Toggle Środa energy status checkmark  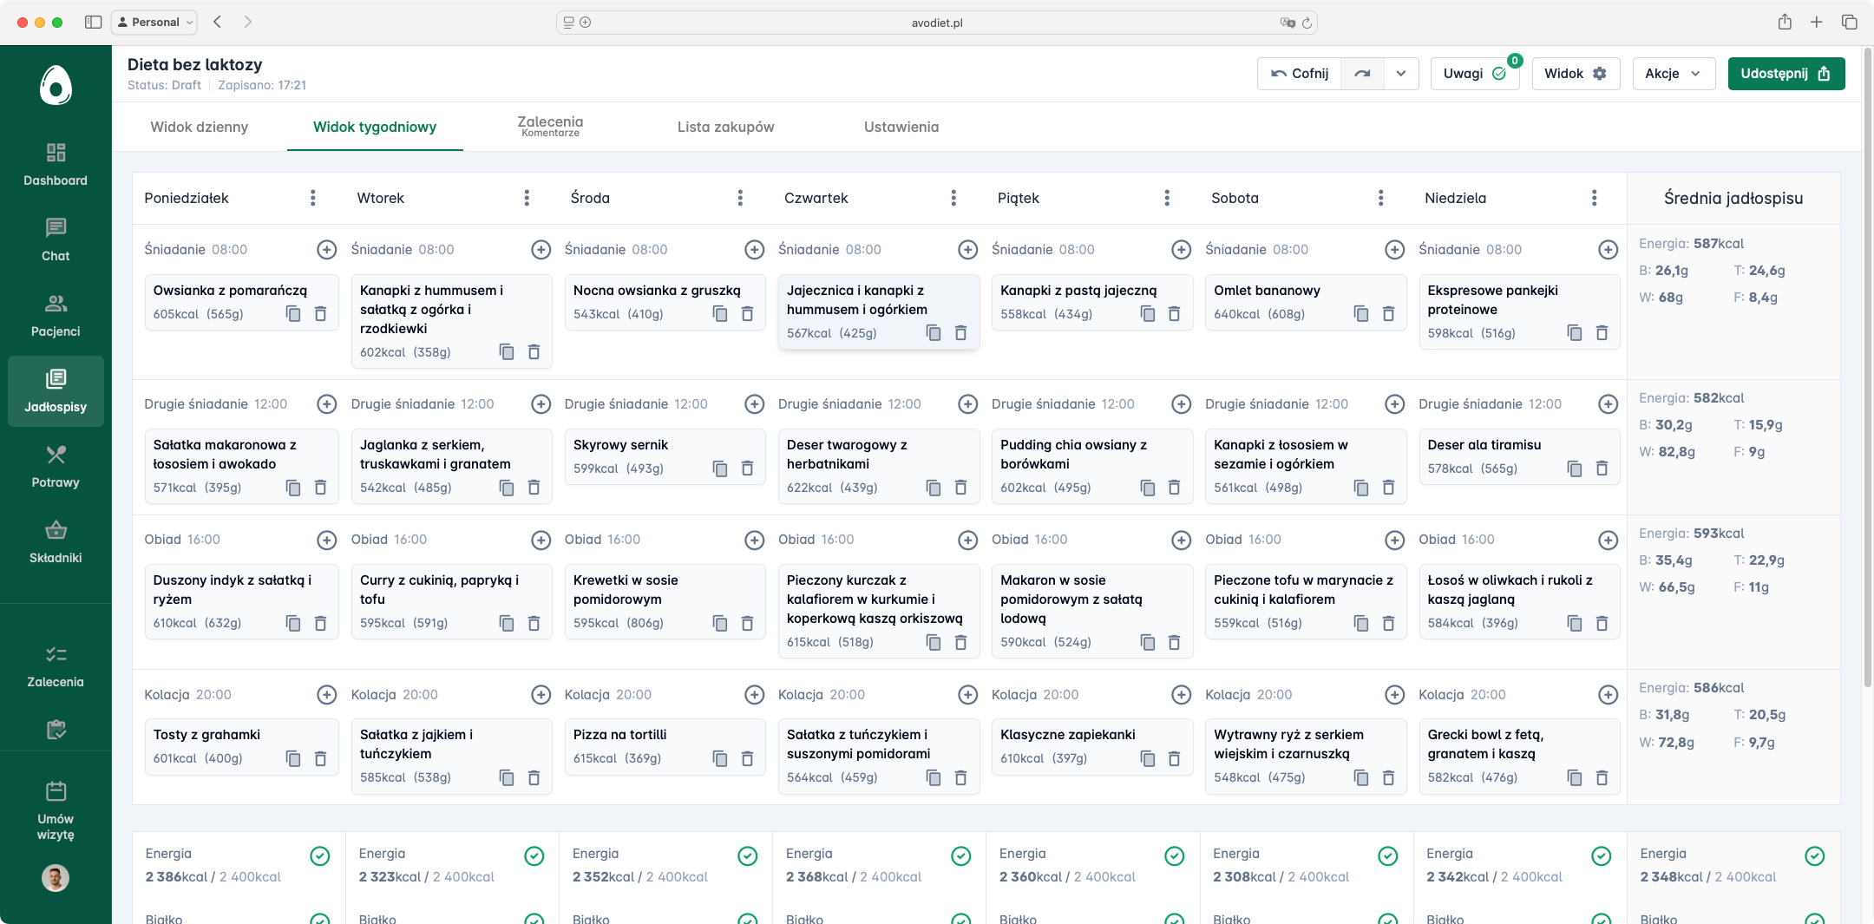tap(747, 856)
